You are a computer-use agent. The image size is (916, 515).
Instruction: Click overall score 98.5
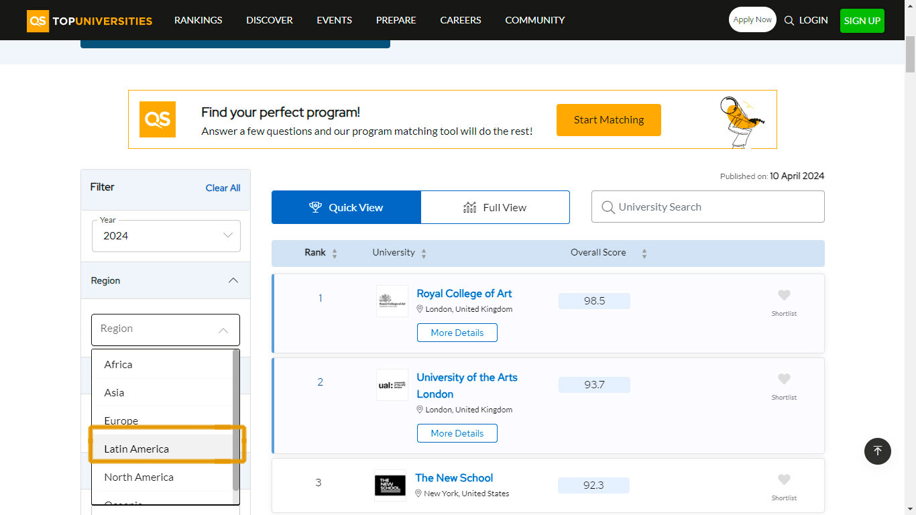click(594, 301)
